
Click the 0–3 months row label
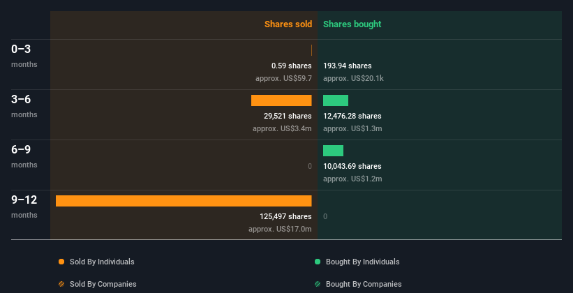24,56
